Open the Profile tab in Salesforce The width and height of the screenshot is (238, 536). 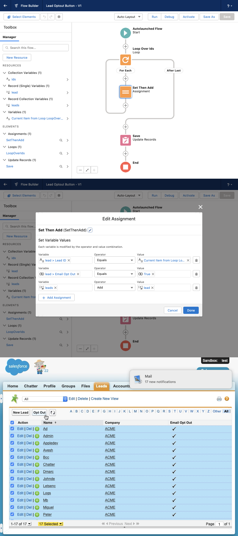click(49, 386)
